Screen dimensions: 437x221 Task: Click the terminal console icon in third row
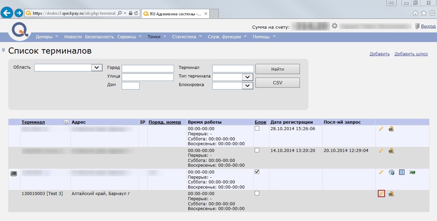coord(14,174)
